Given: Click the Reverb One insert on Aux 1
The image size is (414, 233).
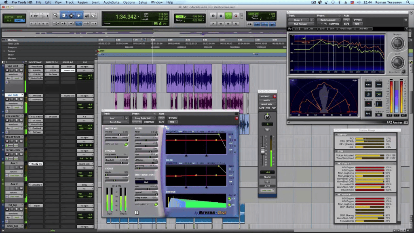Looking at the screenshot, I should 36,164.
